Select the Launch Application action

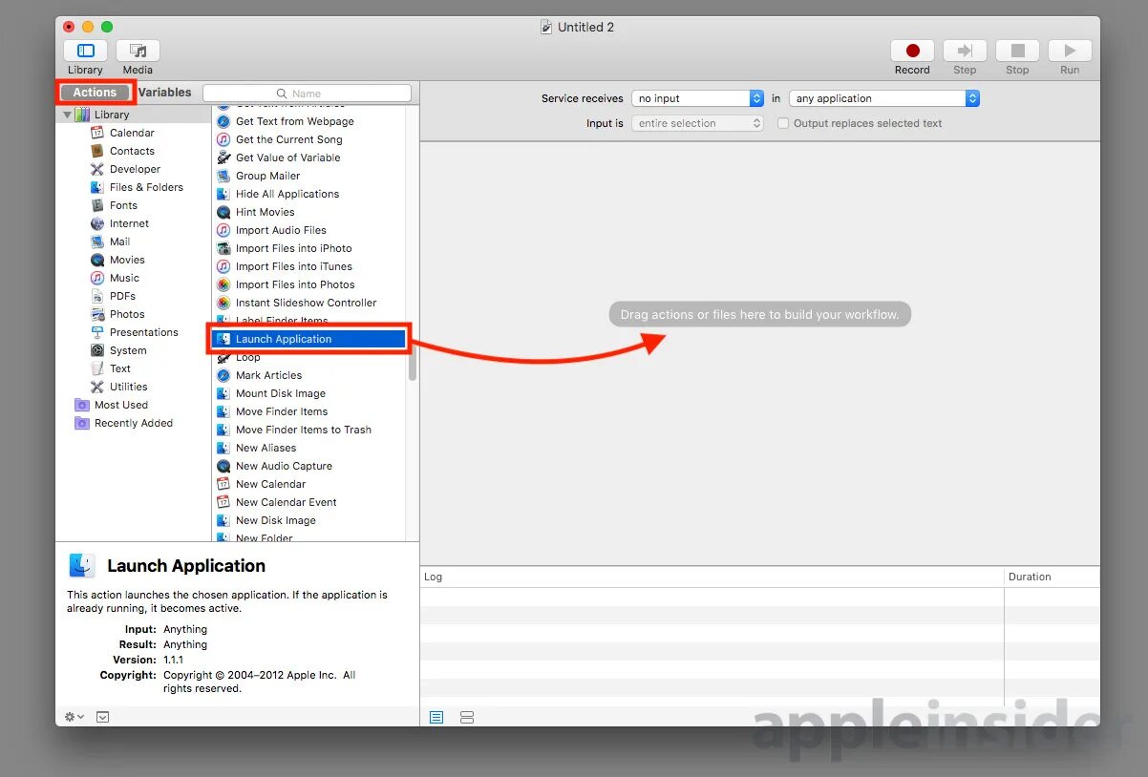pyautogui.click(x=308, y=339)
